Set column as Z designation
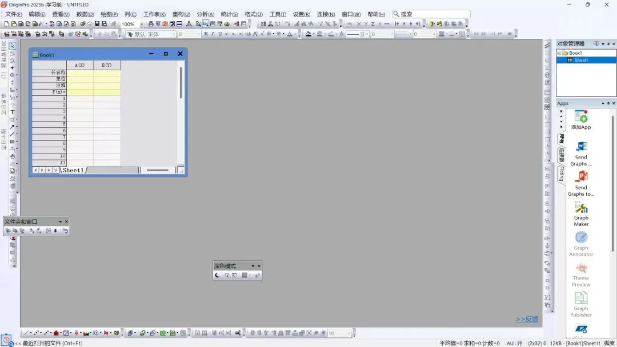The width and height of the screenshot is (617, 347). [x=372, y=24]
